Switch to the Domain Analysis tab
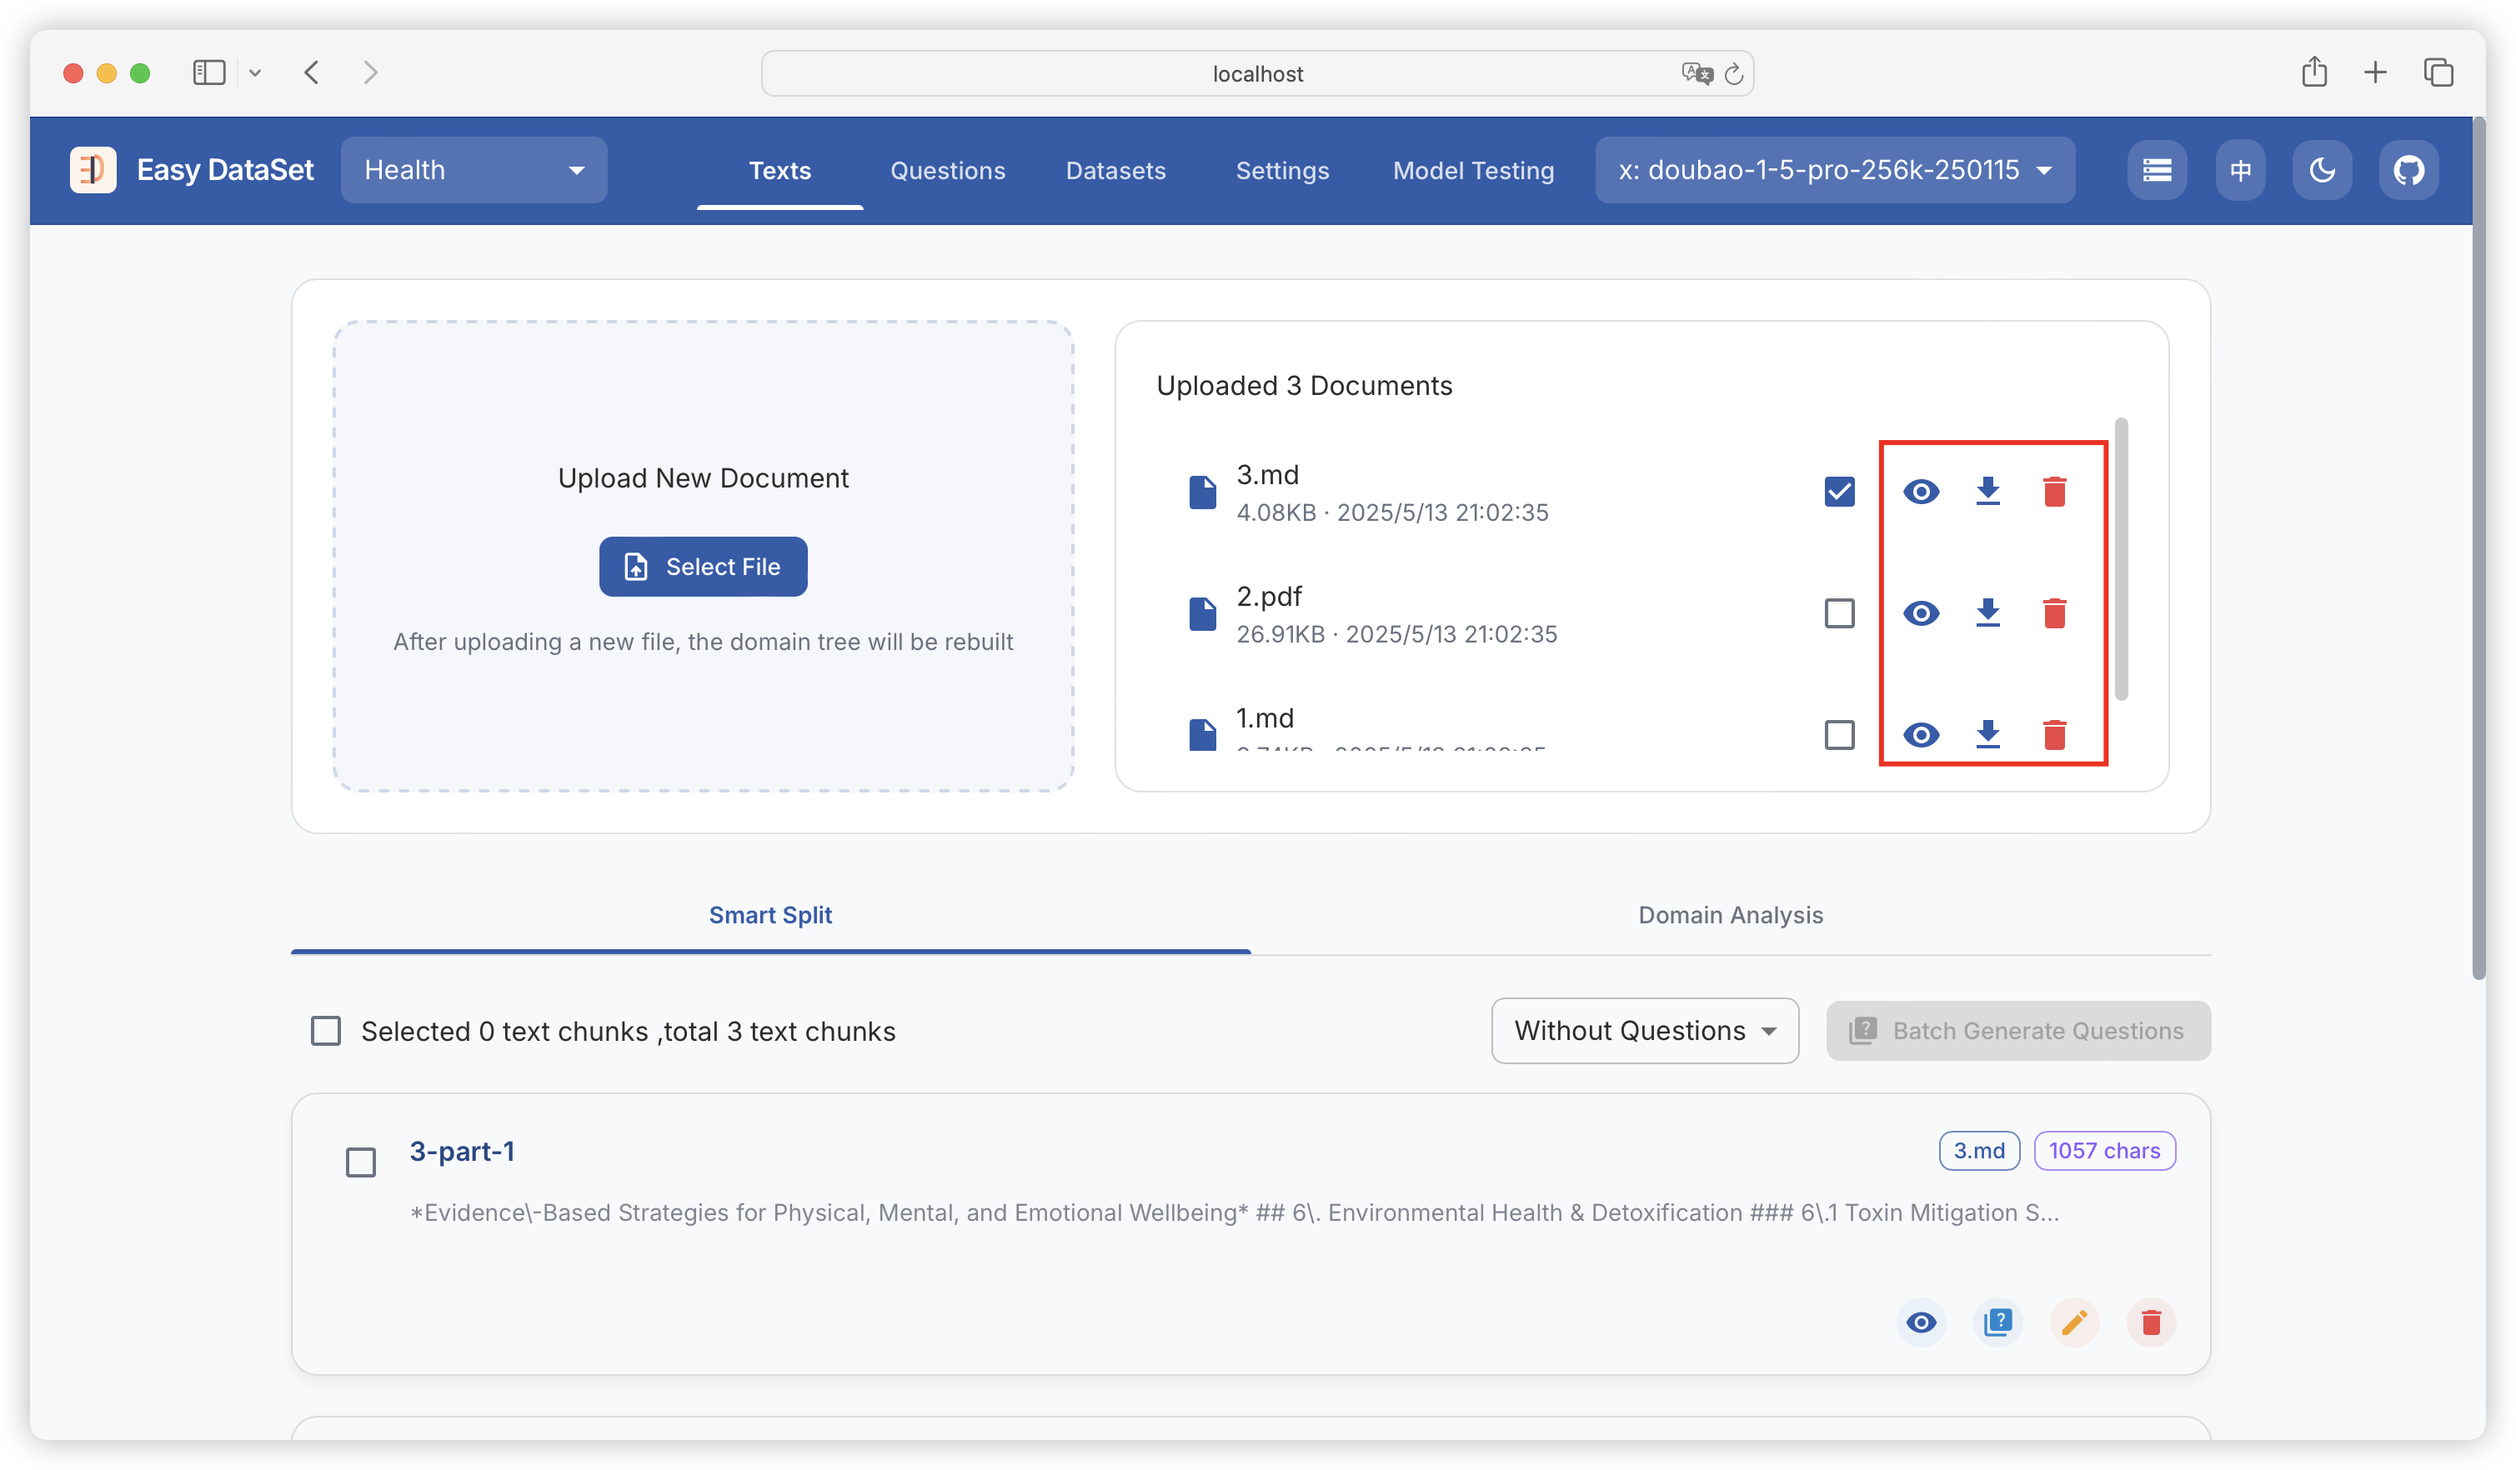This screenshot has height=1470, width=2516. [x=1729, y=915]
